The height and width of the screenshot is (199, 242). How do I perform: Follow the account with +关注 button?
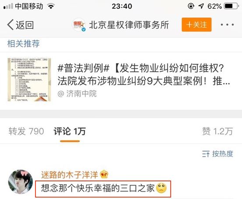(x=196, y=24)
